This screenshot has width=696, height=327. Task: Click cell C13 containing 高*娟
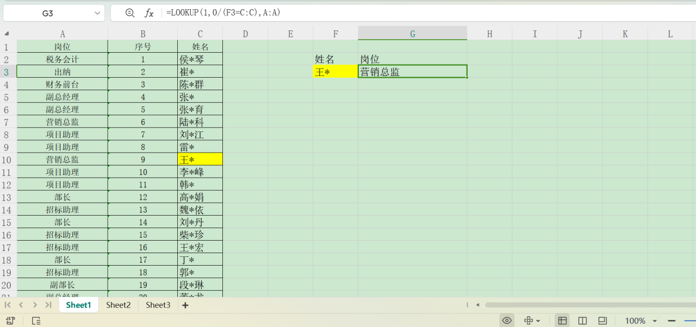(x=200, y=197)
